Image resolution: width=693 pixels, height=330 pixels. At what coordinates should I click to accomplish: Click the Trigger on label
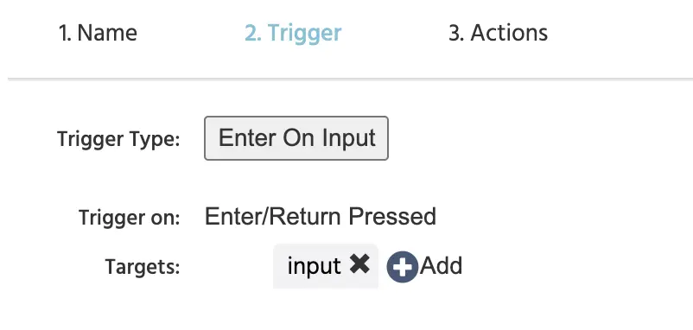click(129, 218)
